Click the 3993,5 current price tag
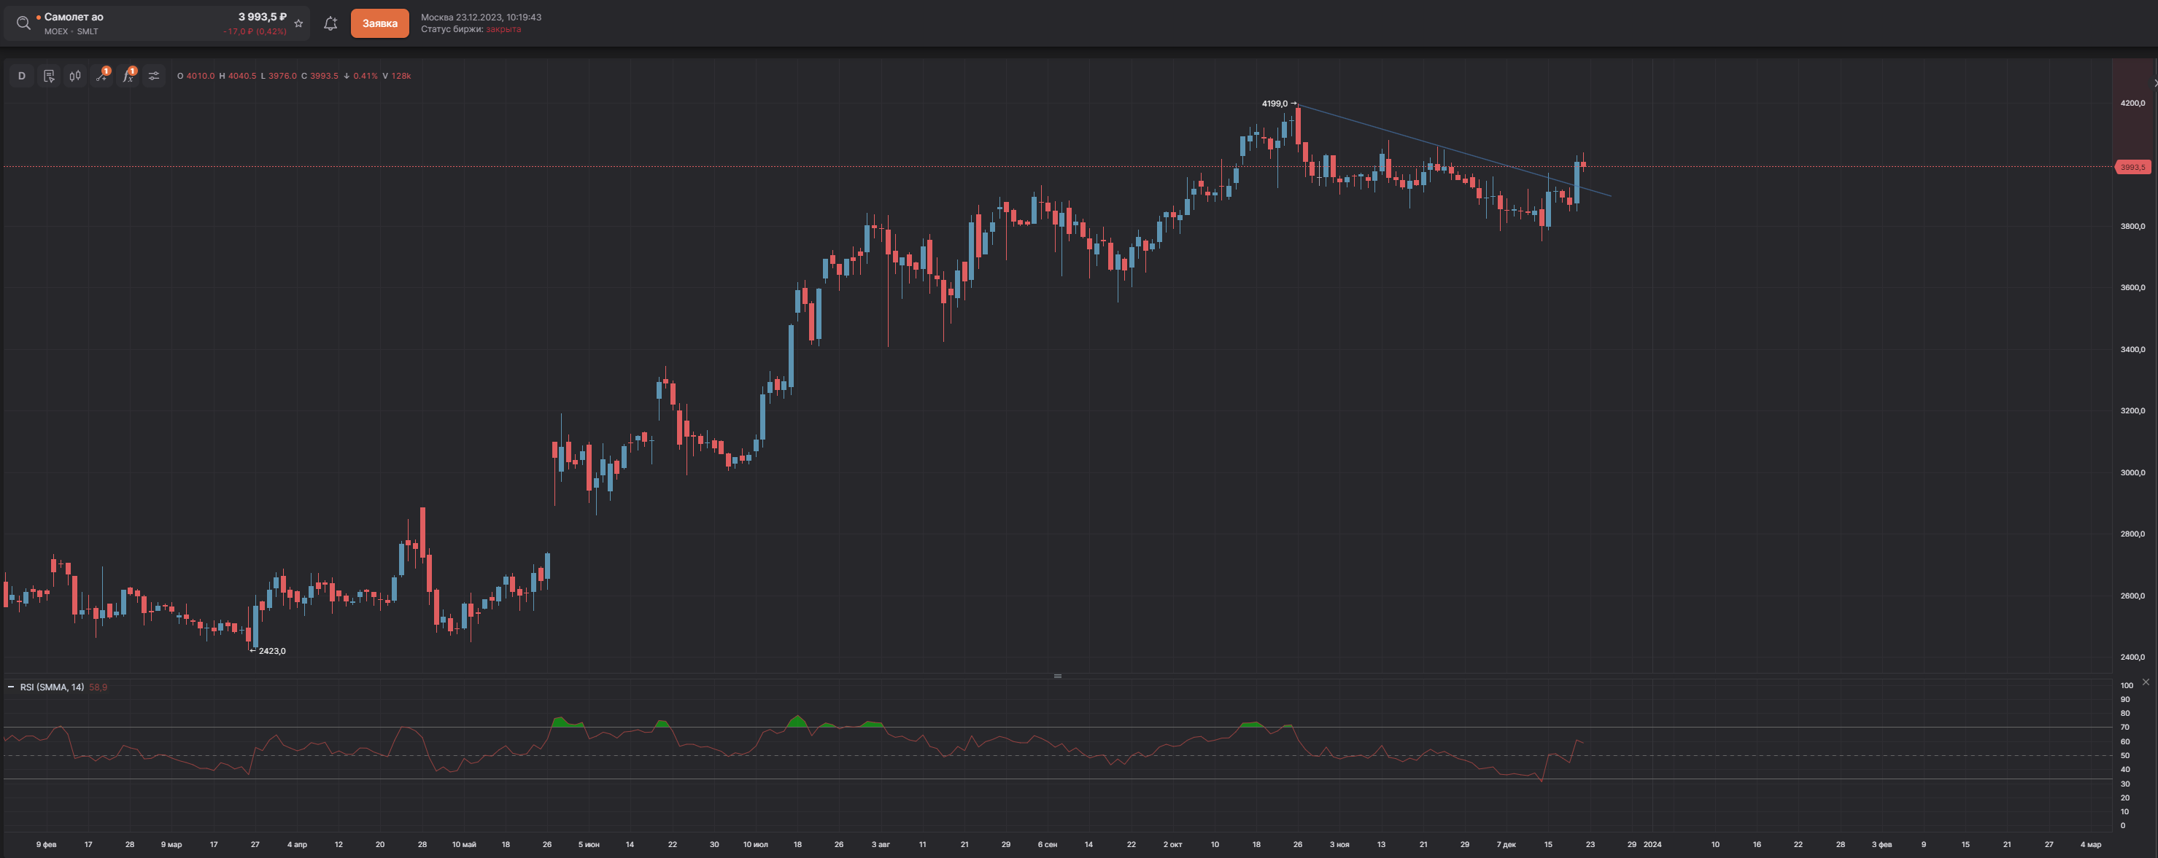The image size is (2158, 858). pos(2132,168)
